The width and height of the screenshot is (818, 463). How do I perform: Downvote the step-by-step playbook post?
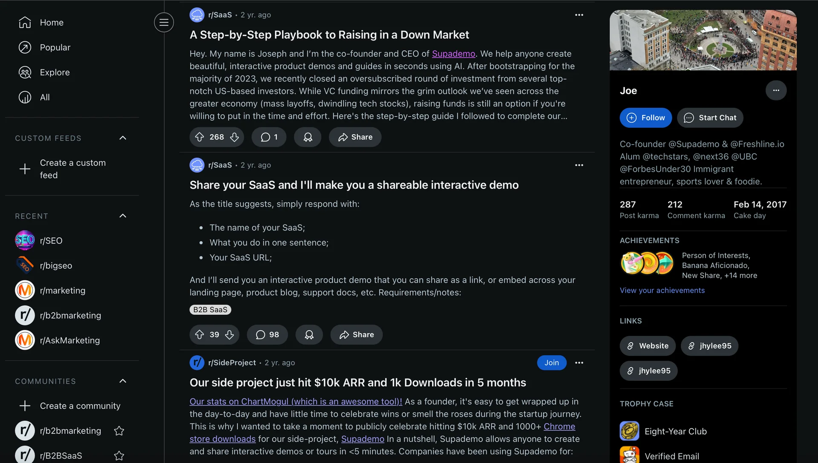click(234, 137)
